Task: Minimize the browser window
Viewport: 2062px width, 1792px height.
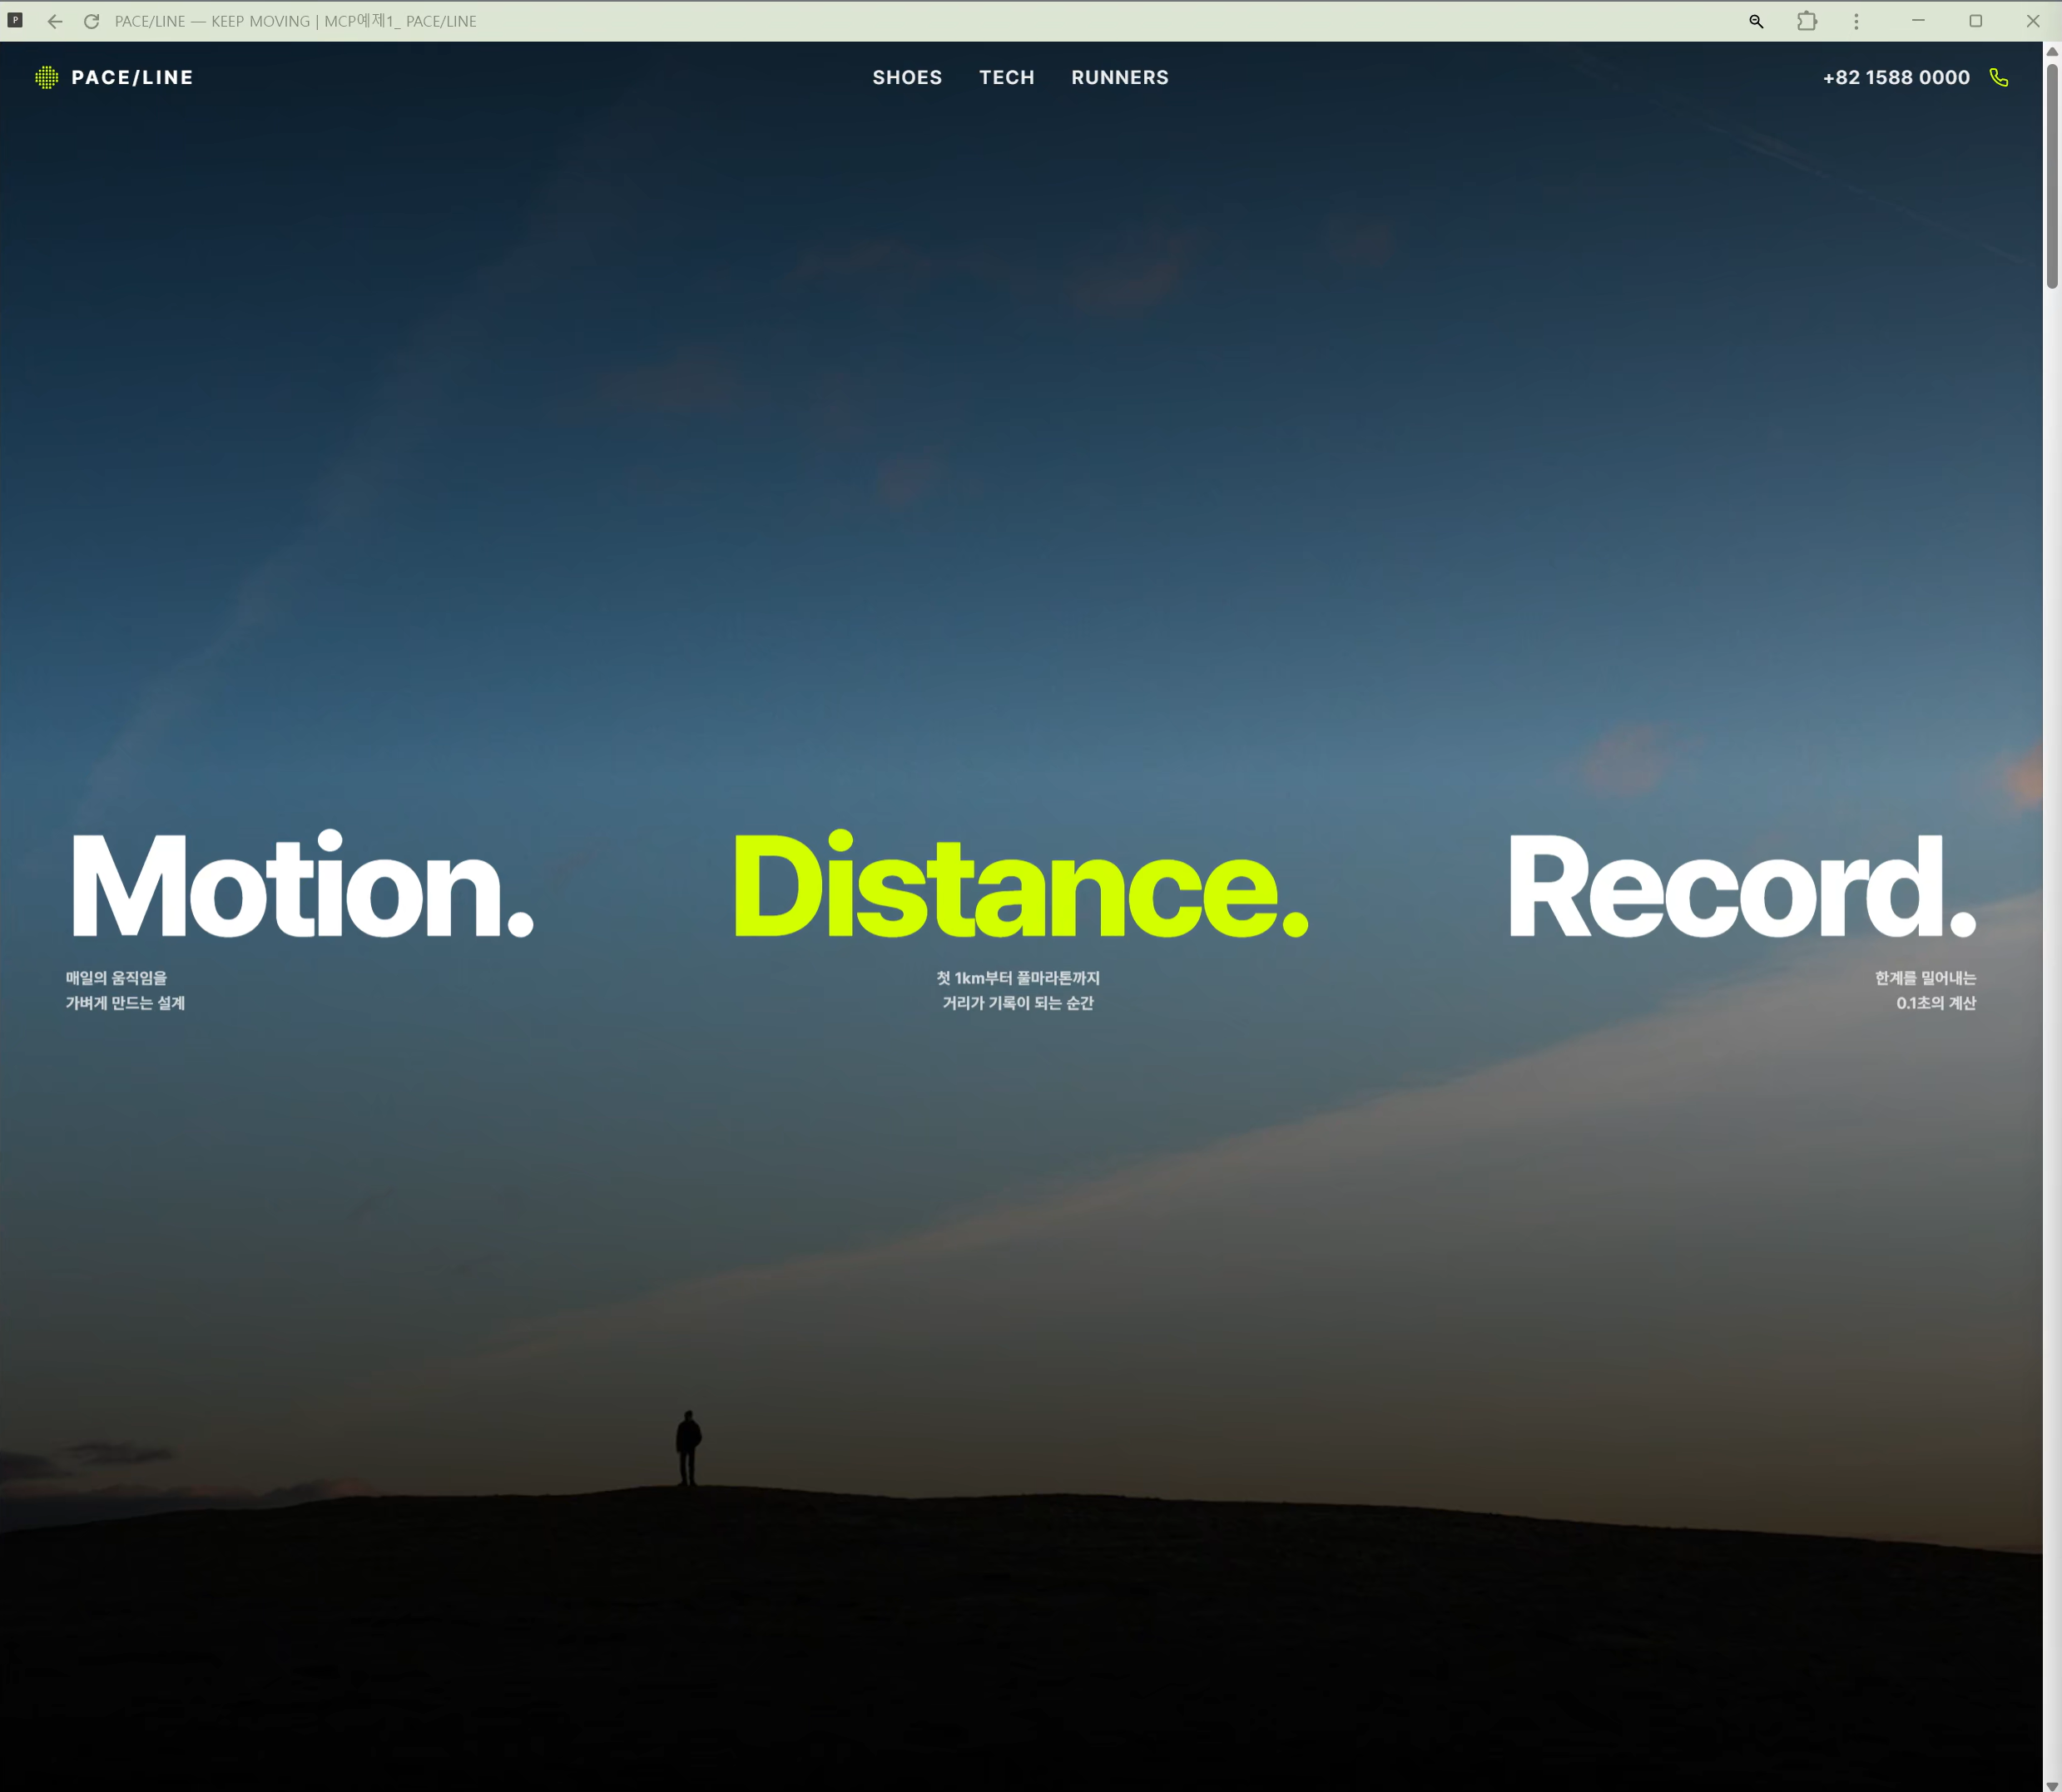Action: [x=1918, y=21]
